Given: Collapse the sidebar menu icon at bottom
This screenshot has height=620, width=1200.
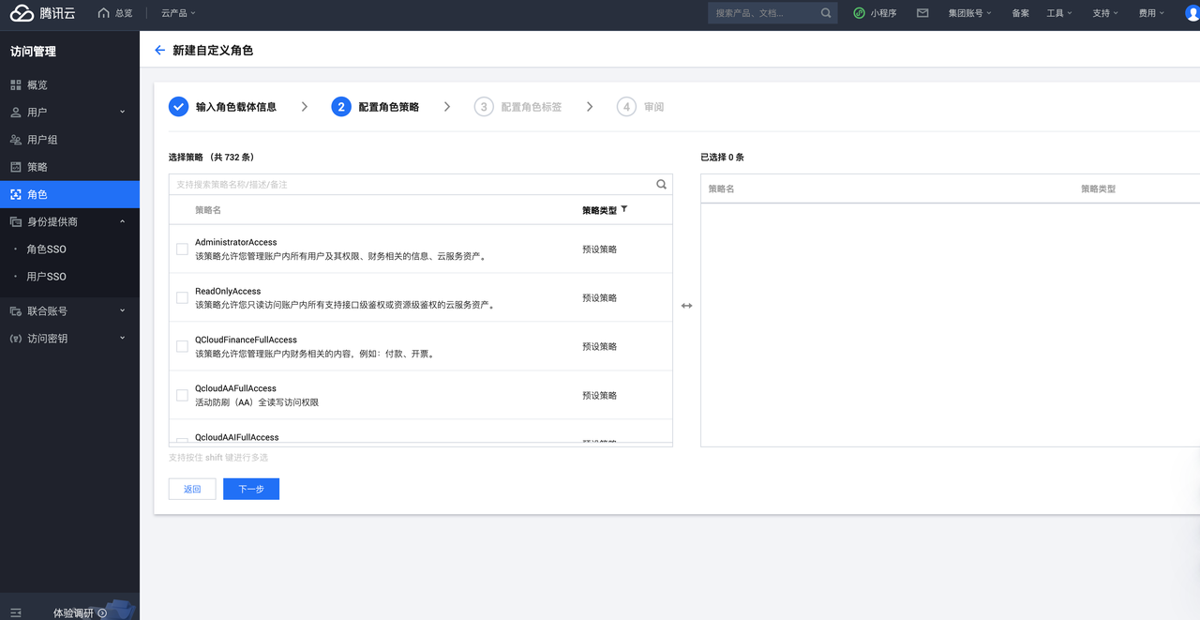Looking at the screenshot, I should pyautogui.click(x=16, y=612).
